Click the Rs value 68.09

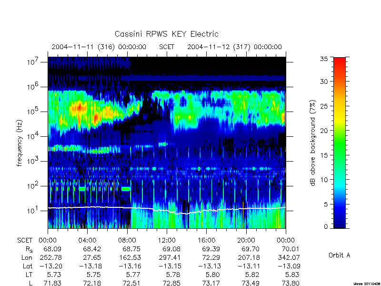pos(52,249)
